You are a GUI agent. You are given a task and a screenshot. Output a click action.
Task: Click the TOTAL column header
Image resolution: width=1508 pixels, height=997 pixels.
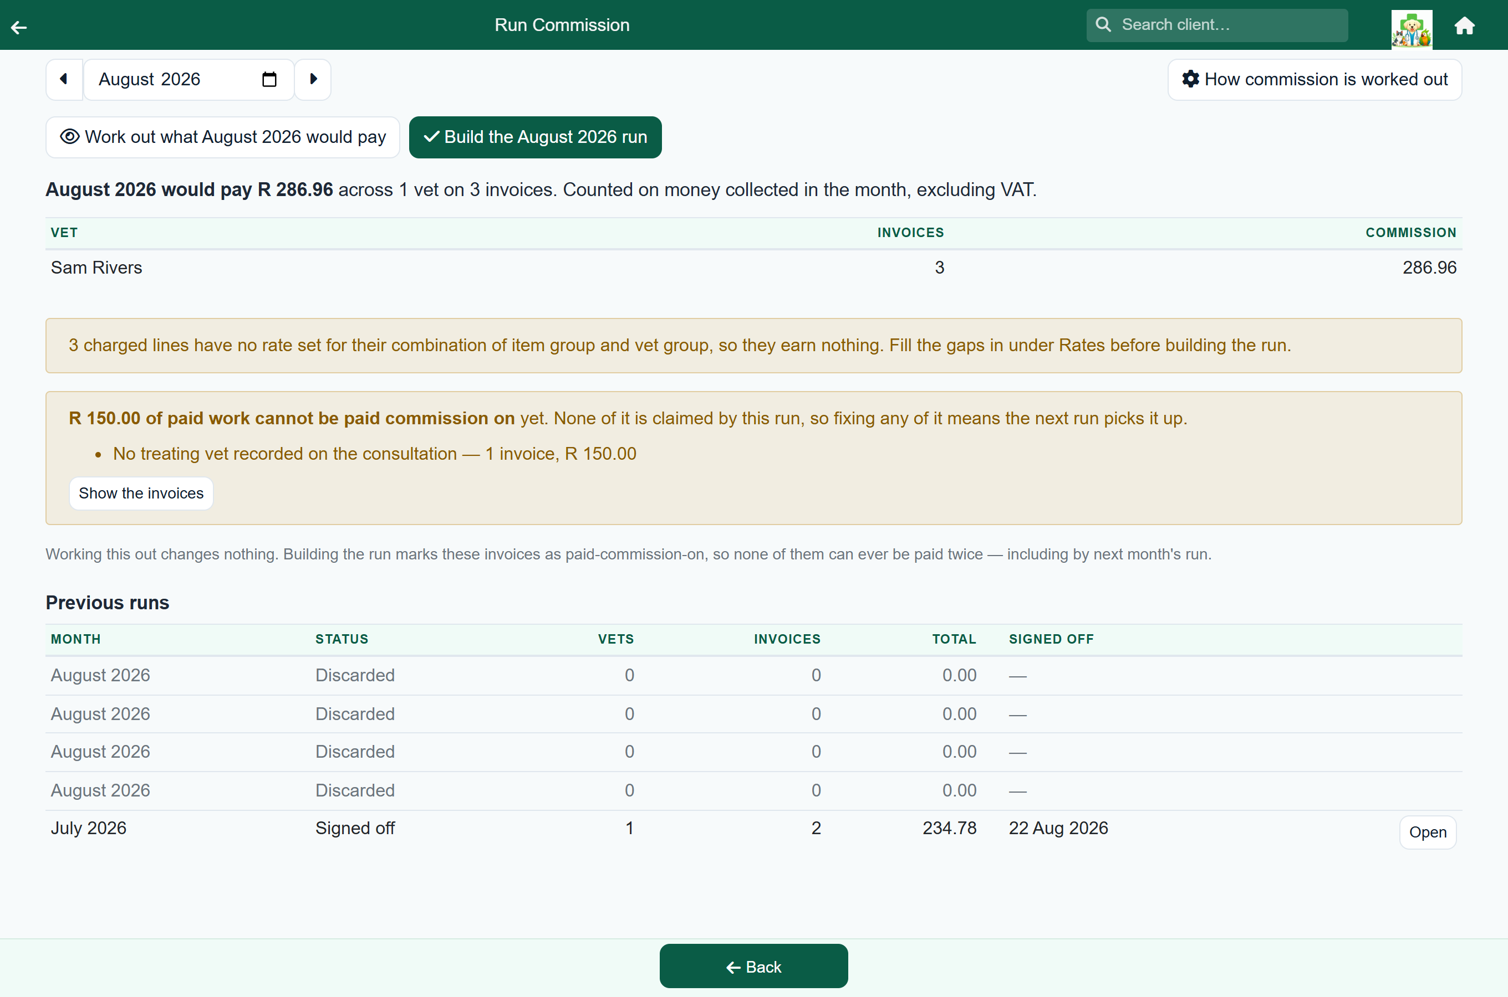click(x=954, y=639)
